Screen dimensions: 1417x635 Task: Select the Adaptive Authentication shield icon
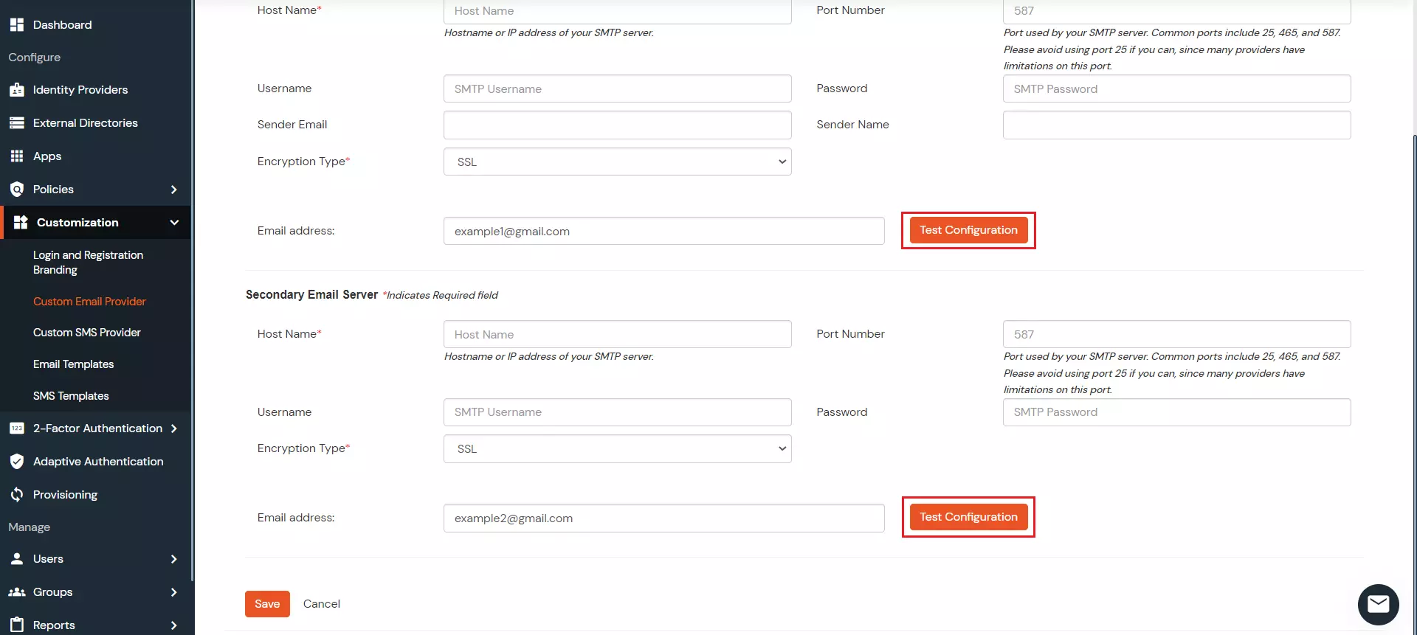(x=16, y=461)
